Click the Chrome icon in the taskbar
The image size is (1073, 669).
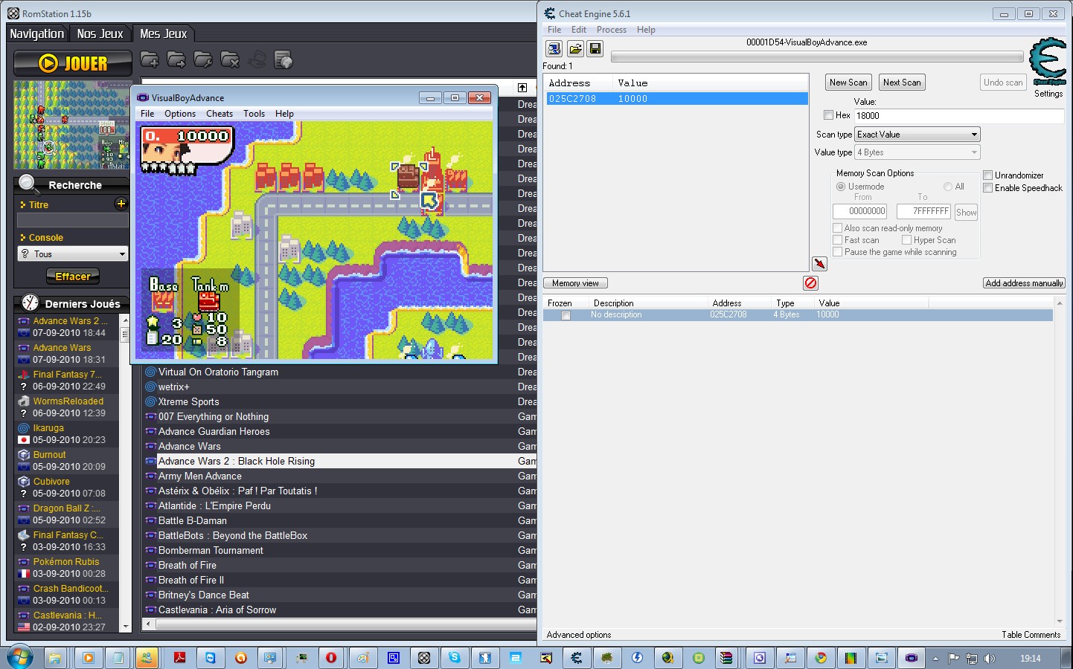tap(821, 658)
